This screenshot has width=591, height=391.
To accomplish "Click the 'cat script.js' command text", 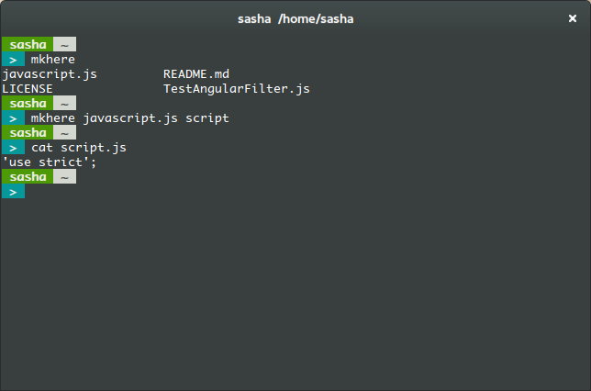I will pyautogui.click(x=79, y=148).
